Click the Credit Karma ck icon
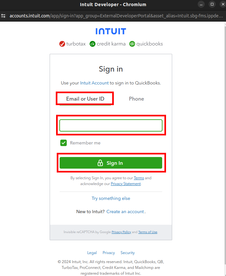The image size is (226, 276). click(x=93, y=44)
